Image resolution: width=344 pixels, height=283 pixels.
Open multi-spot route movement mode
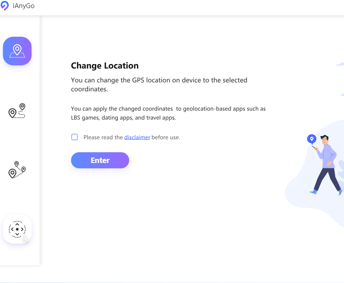click(x=17, y=170)
